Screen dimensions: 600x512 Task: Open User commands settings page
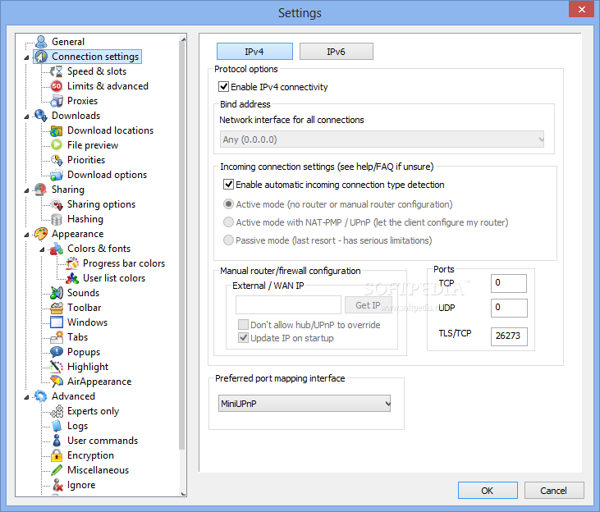click(103, 441)
